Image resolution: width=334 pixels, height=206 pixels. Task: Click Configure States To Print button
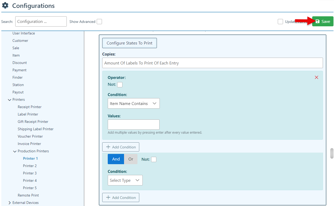pyautogui.click(x=129, y=43)
